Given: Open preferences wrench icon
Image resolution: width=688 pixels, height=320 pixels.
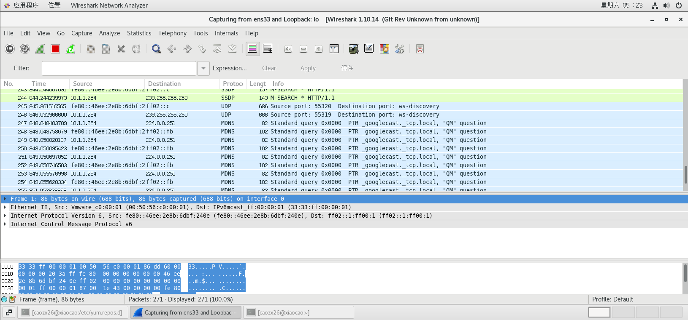Looking at the screenshot, I should (x=399, y=49).
